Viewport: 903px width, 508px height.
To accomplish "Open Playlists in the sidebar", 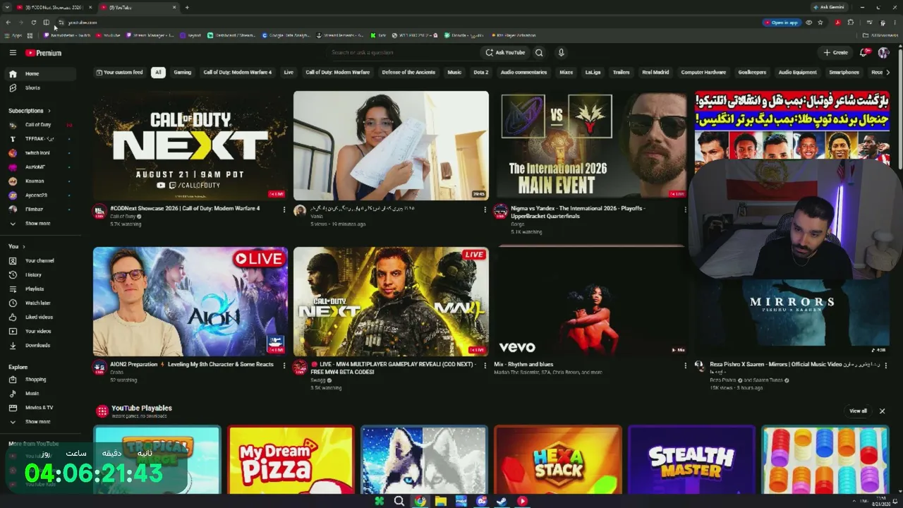I will tap(40, 289).
